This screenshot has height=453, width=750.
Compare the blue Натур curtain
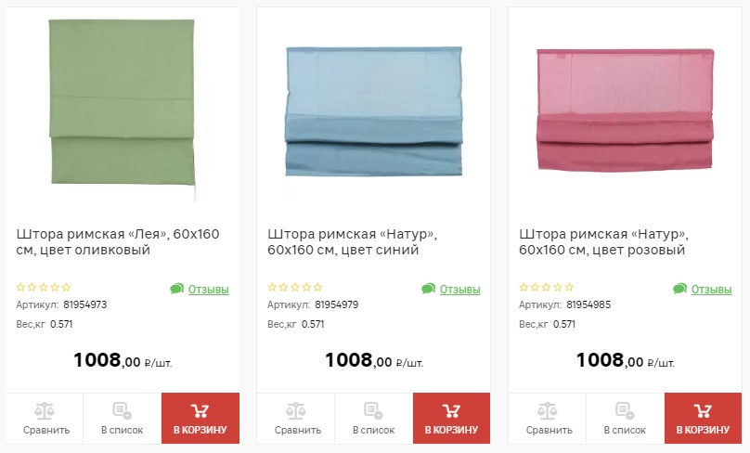(x=295, y=418)
